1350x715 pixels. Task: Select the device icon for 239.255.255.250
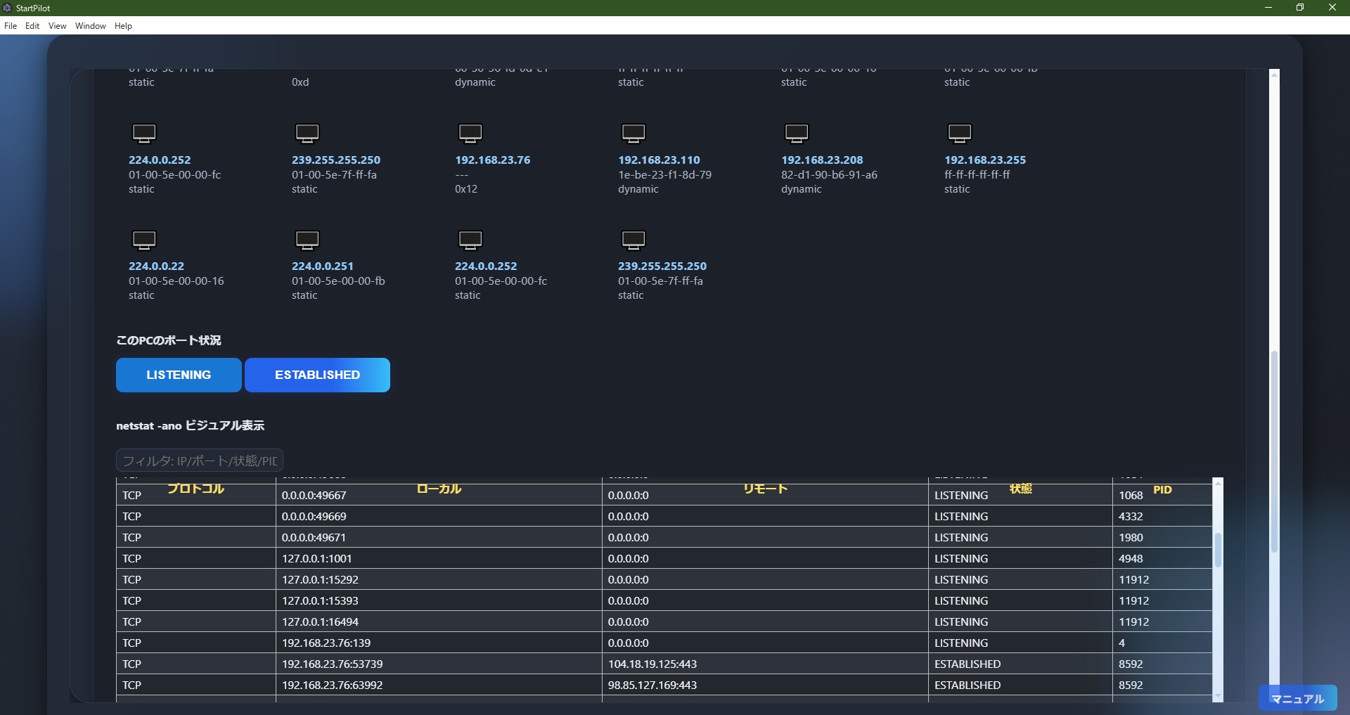307,133
